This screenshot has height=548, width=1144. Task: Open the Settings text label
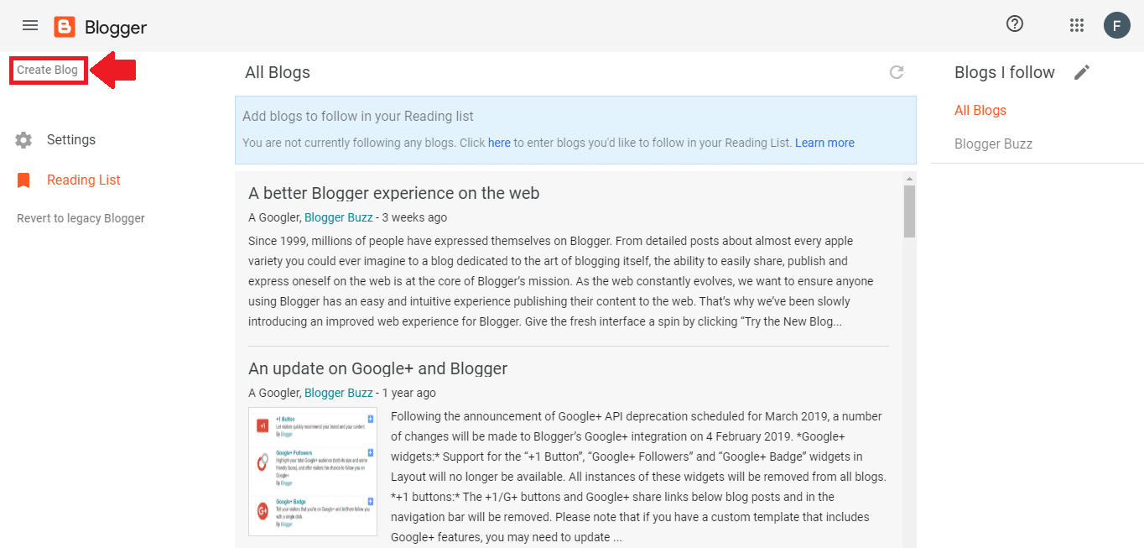(x=71, y=140)
